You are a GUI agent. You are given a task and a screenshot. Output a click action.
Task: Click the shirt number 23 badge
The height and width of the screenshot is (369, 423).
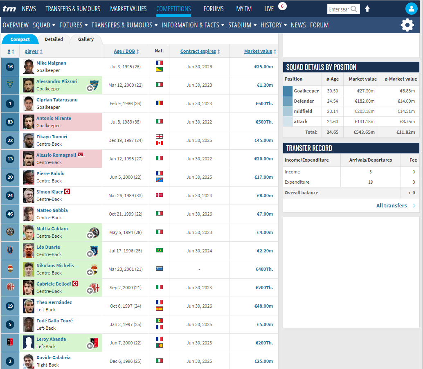pos(10,140)
